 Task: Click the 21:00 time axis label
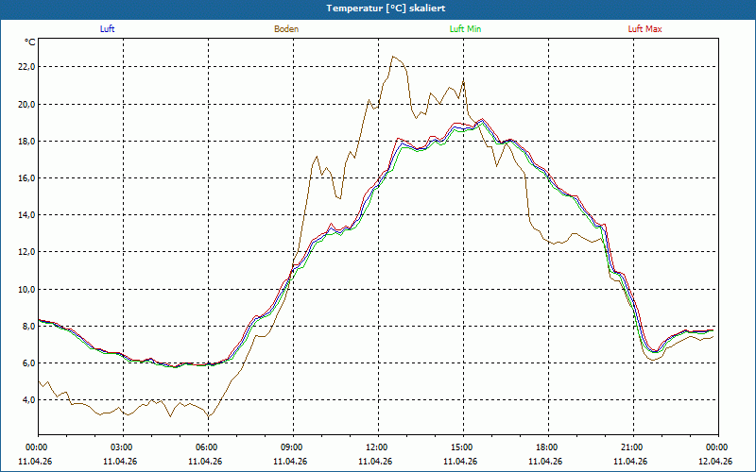pyautogui.click(x=633, y=447)
